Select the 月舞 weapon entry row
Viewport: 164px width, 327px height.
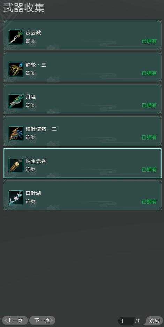tap(82, 99)
